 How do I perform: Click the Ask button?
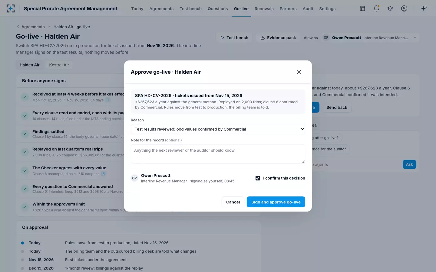(x=409, y=164)
